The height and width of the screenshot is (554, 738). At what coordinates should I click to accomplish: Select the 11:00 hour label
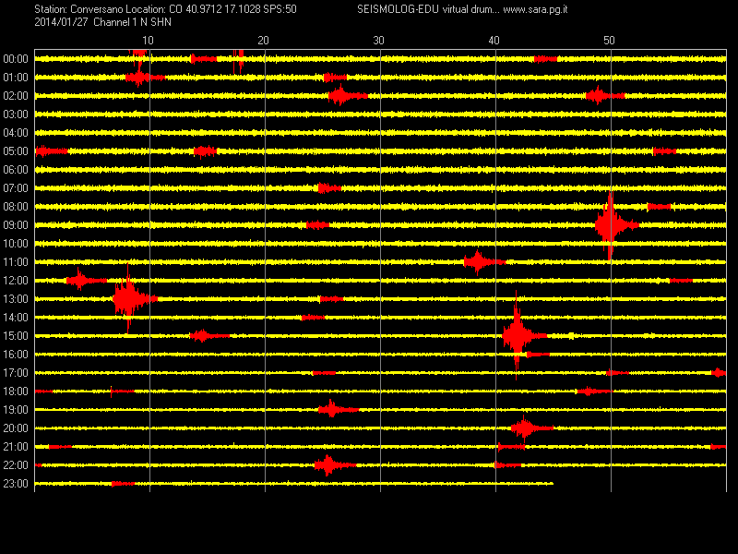pos(16,262)
